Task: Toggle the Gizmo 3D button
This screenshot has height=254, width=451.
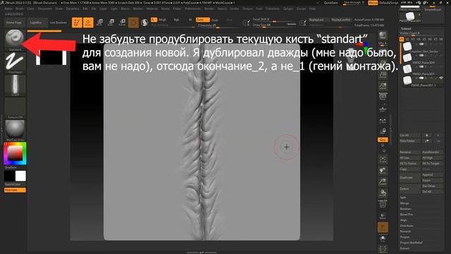Action: 133,23
